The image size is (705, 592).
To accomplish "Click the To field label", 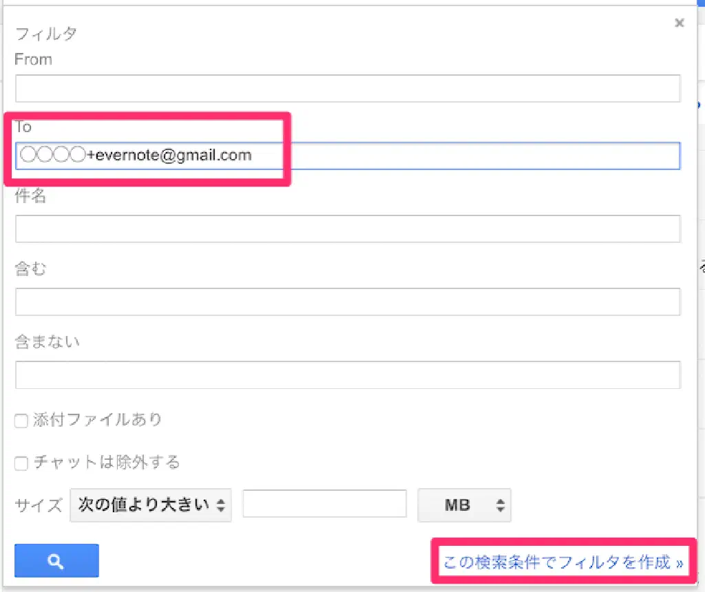I will pyautogui.click(x=23, y=127).
